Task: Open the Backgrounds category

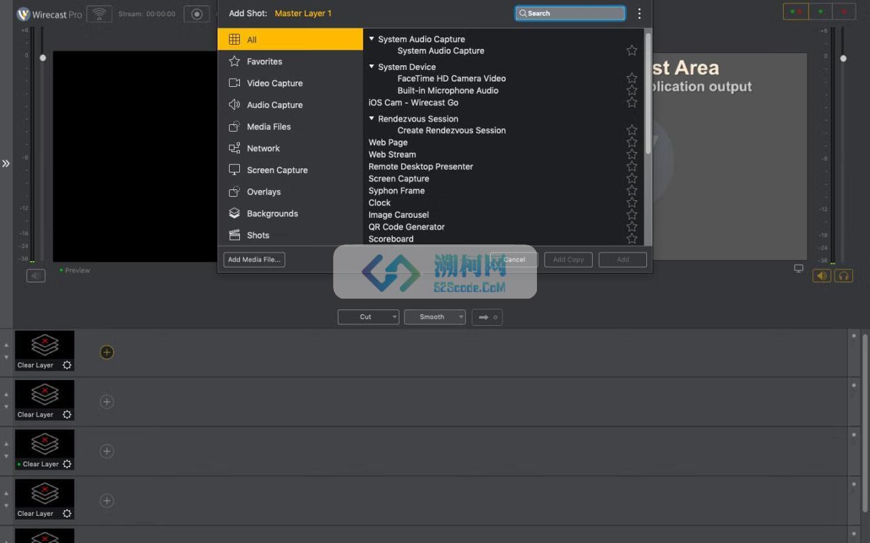Action: click(290, 213)
